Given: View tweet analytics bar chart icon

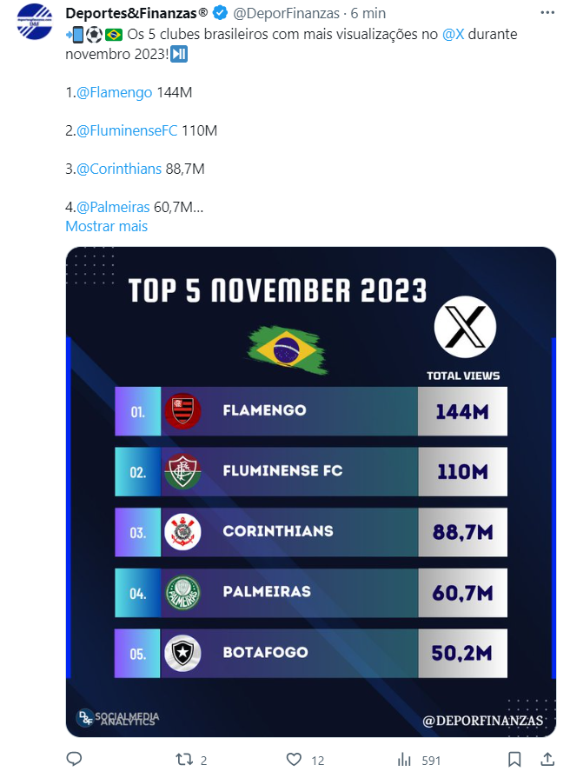Looking at the screenshot, I should 404,759.
